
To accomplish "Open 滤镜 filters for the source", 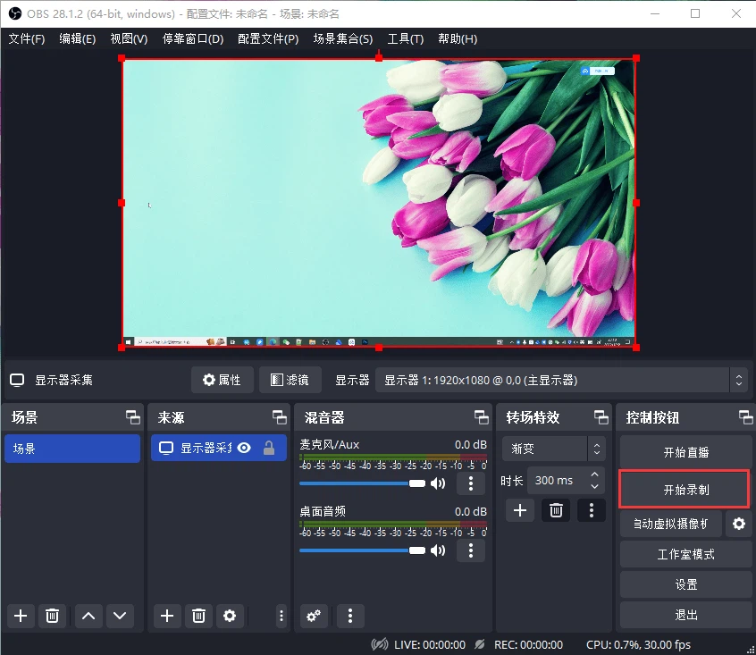I will [x=290, y=381].
